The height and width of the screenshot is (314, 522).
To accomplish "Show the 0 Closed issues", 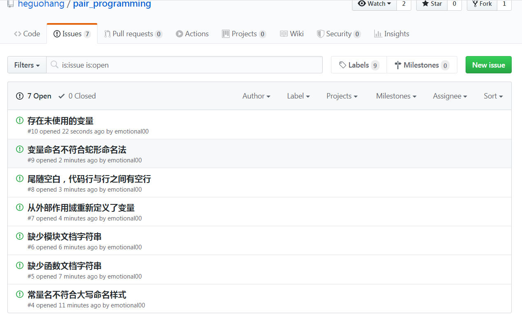I will (x=77, y=96).
